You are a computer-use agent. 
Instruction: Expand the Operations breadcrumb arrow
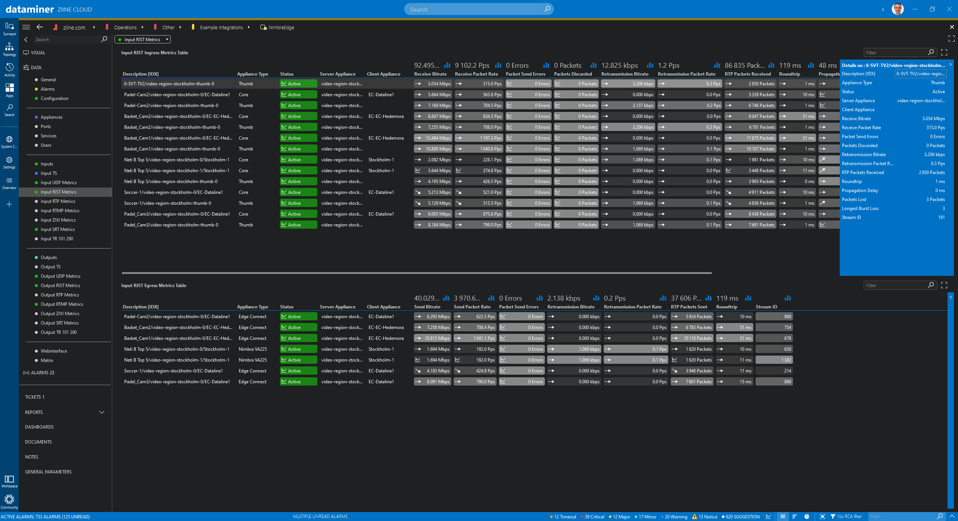pos(143,27)
